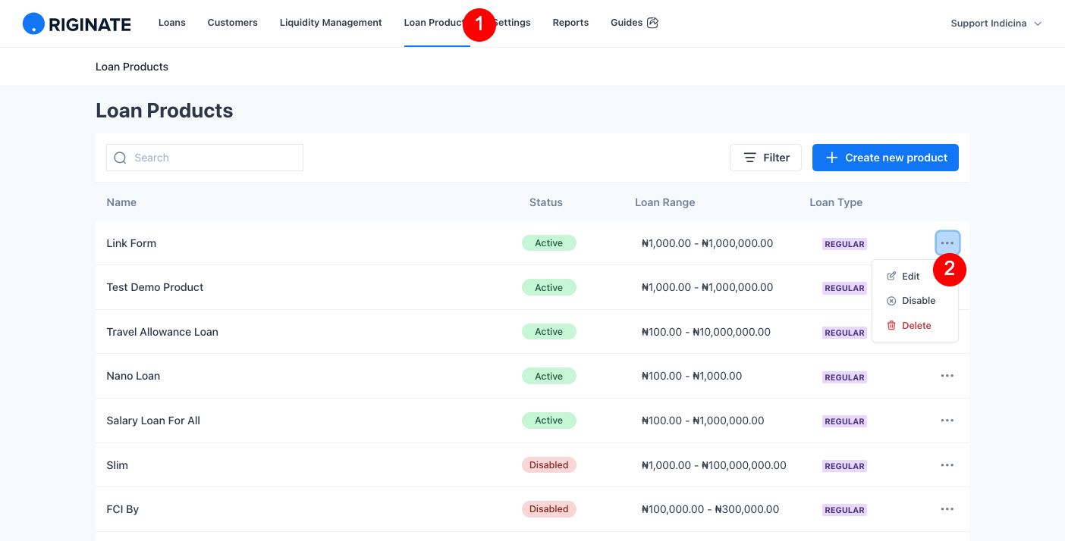Screen dimensions: 1065x541
Task: Click Travel Allowance Loan name
Action: (162, 332)
